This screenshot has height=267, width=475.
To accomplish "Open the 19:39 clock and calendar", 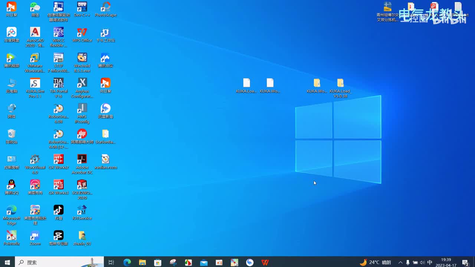I will tap(446, 262).
